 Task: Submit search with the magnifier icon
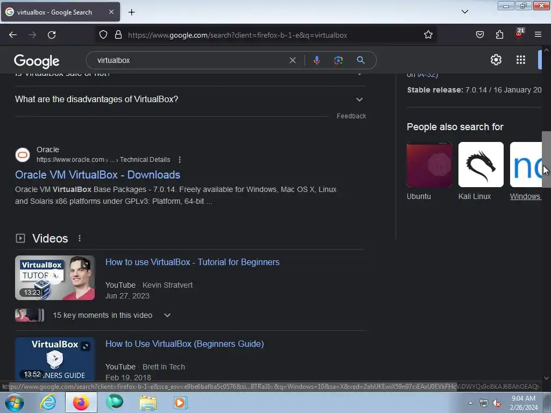[361, 60]
